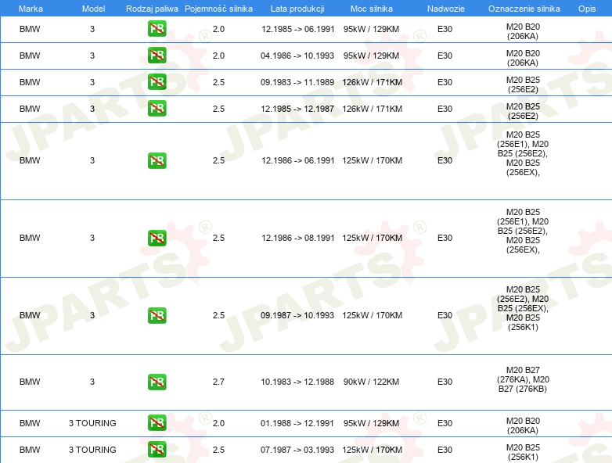
Task: Select the date range 07.1987 -> 03.1993
Action: [x=297, y=450]
